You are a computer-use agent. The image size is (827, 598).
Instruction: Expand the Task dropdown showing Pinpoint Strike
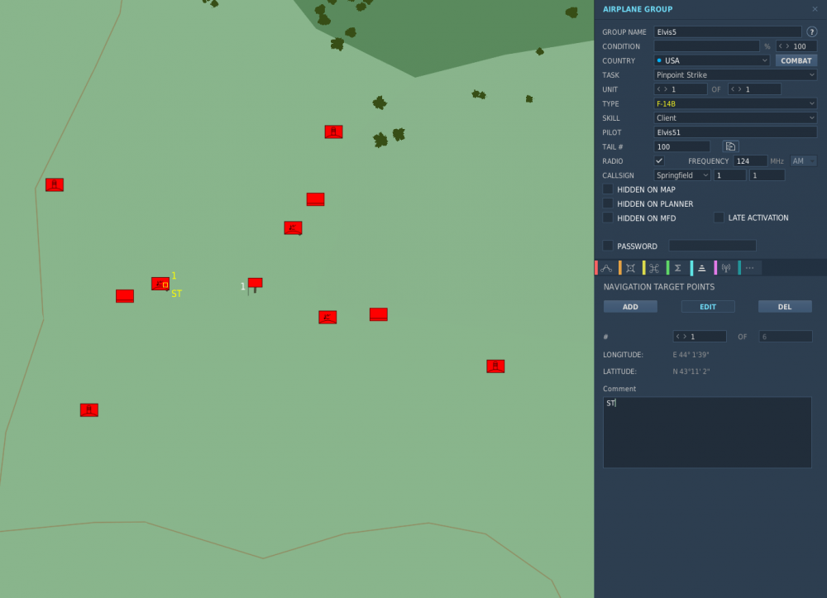click(x=734, y=75)
